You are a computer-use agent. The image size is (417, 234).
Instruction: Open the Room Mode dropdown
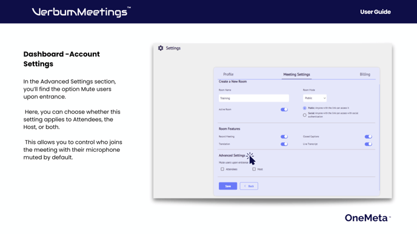315,98
